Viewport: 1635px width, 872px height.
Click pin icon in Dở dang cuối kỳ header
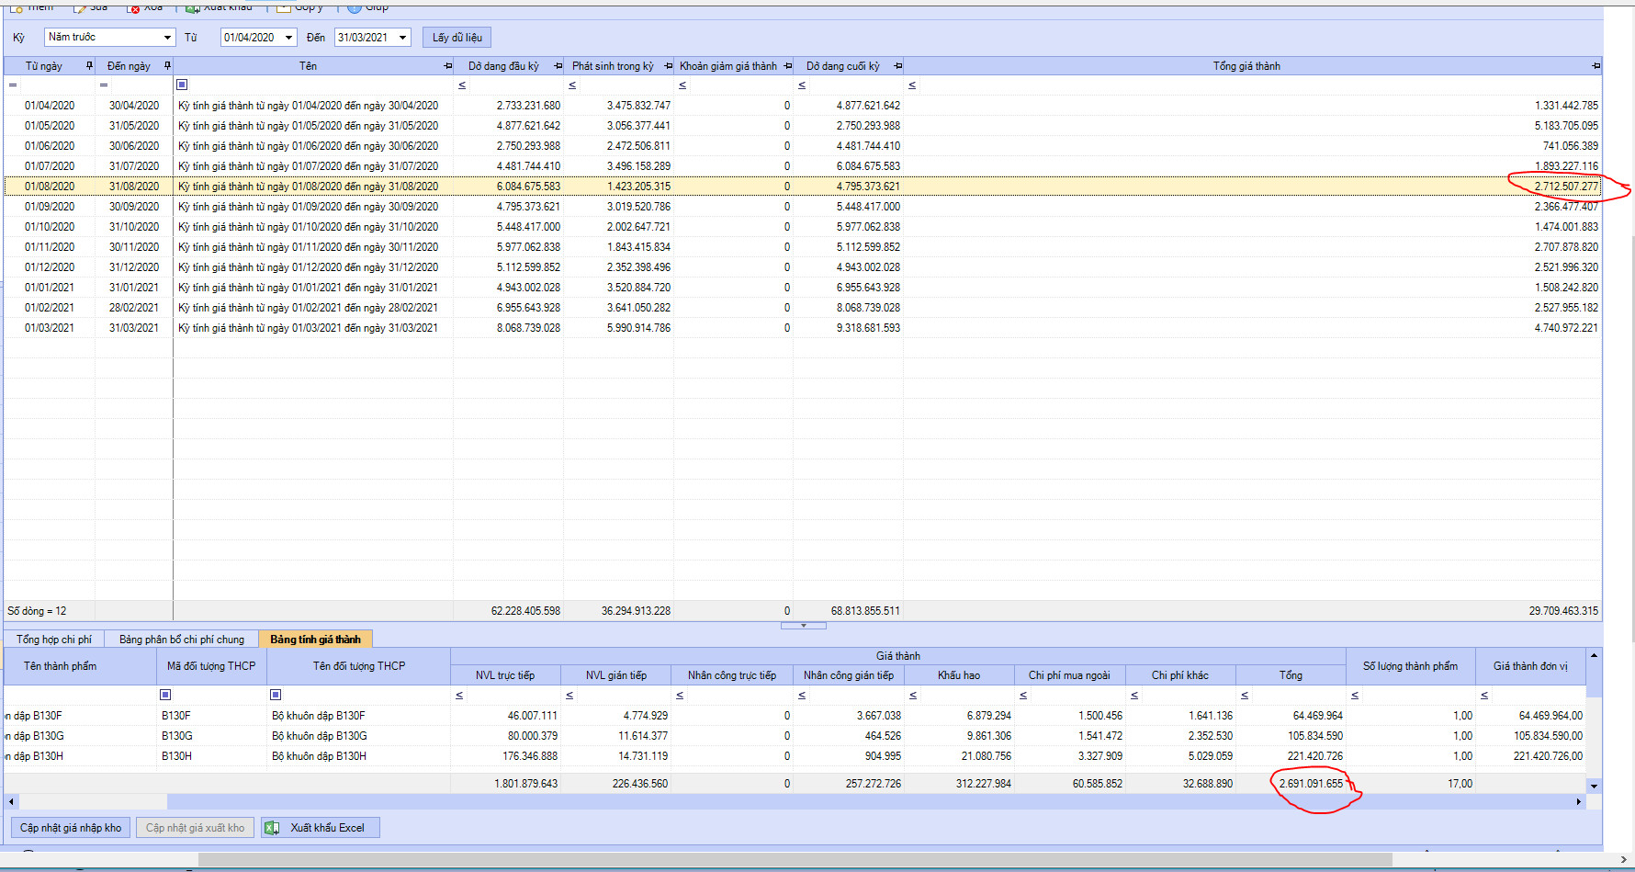coord(898,66)
